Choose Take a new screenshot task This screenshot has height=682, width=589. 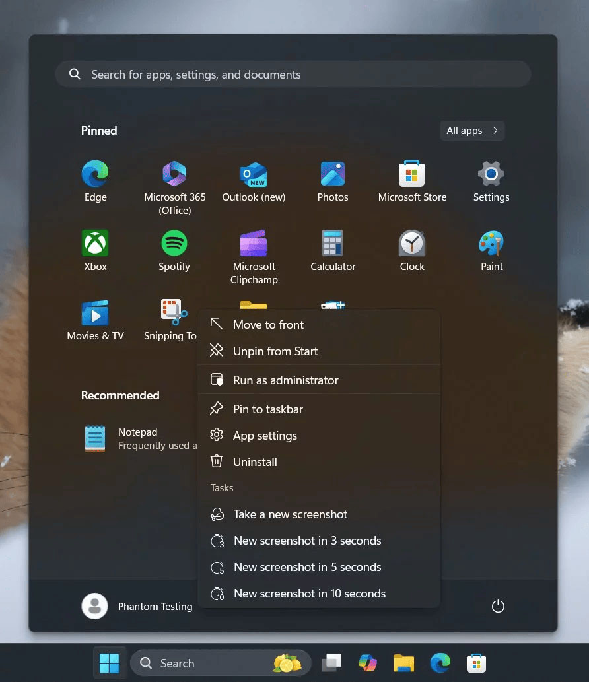(x=319, y=514)
